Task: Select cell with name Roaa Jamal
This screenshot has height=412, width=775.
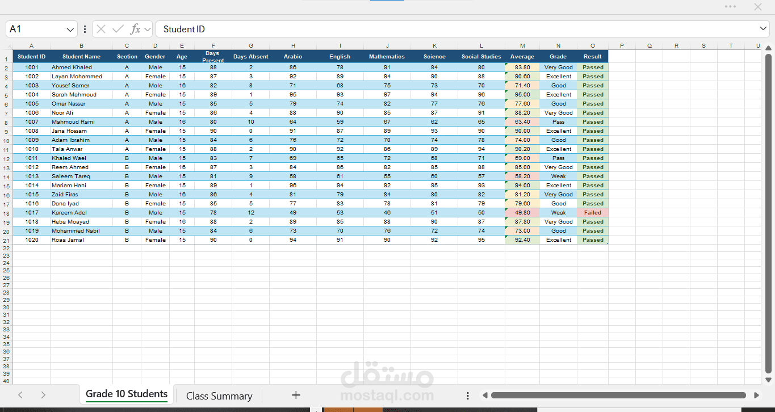Action: click(81, 240)
